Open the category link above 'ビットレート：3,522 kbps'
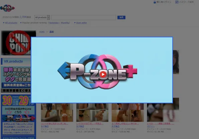This screenshot has height=139, width=199. [x=45, y=126]
